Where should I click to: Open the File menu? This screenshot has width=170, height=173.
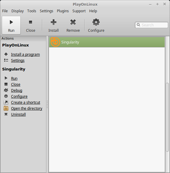[5, 11]
